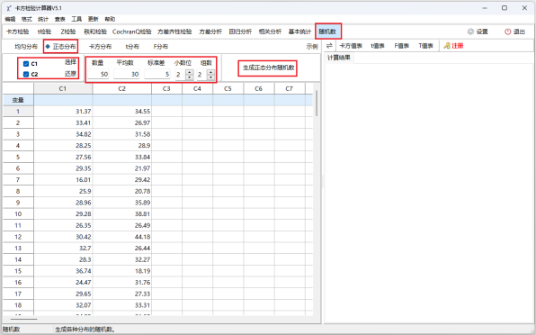Switch to the 相关分析 tab

pyautogui.click(x=270, y=32)
